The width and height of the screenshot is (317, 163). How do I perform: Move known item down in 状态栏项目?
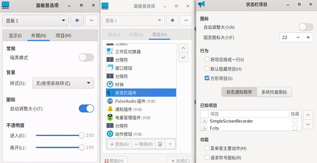click(308, 125)
